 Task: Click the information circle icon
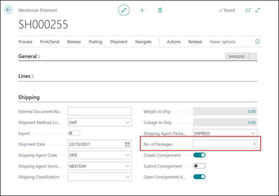(257, 42)
